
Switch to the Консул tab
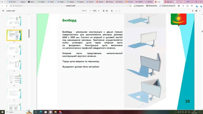[110, 2]
